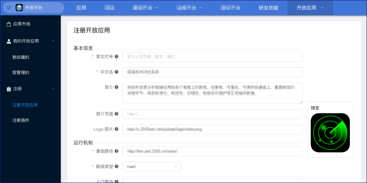This screenshot has width=367, height=183.
Task: Open help tooltip icon beside 基础路径
Action: [117, 151]
